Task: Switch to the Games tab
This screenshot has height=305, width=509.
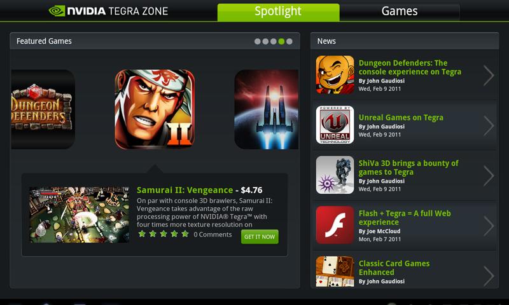Action: [400, 12]
